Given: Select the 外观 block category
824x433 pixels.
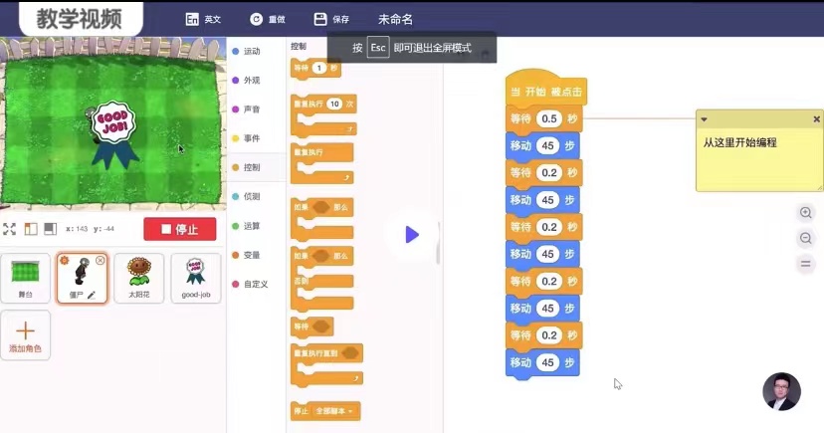Looking at the screenshot, I should click(247, 80).
